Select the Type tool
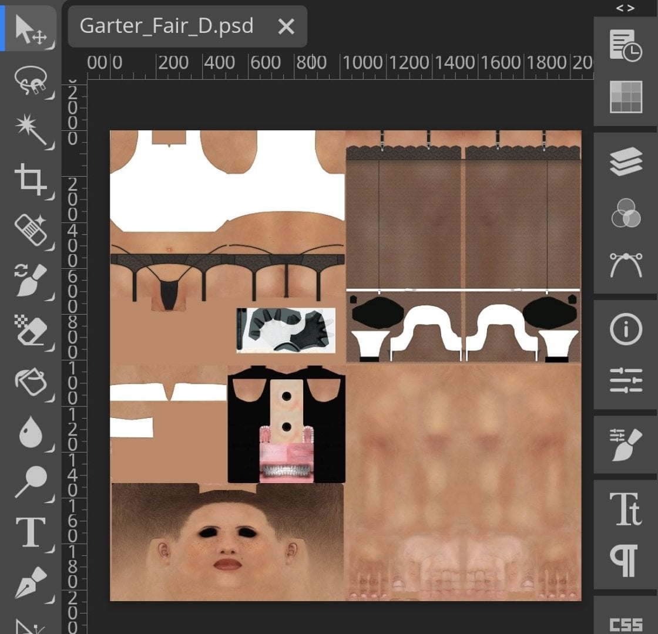 coord(31,532)
